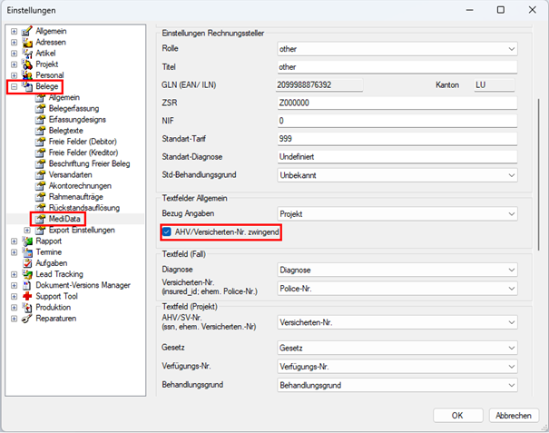
Task: Select Allgemein under Belege
Action: tap(64, 97)
